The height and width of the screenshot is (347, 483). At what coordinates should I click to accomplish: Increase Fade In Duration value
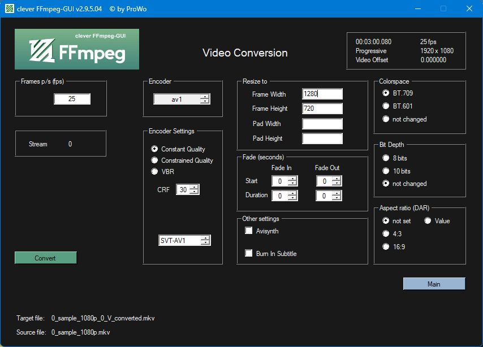pos(292,193)
